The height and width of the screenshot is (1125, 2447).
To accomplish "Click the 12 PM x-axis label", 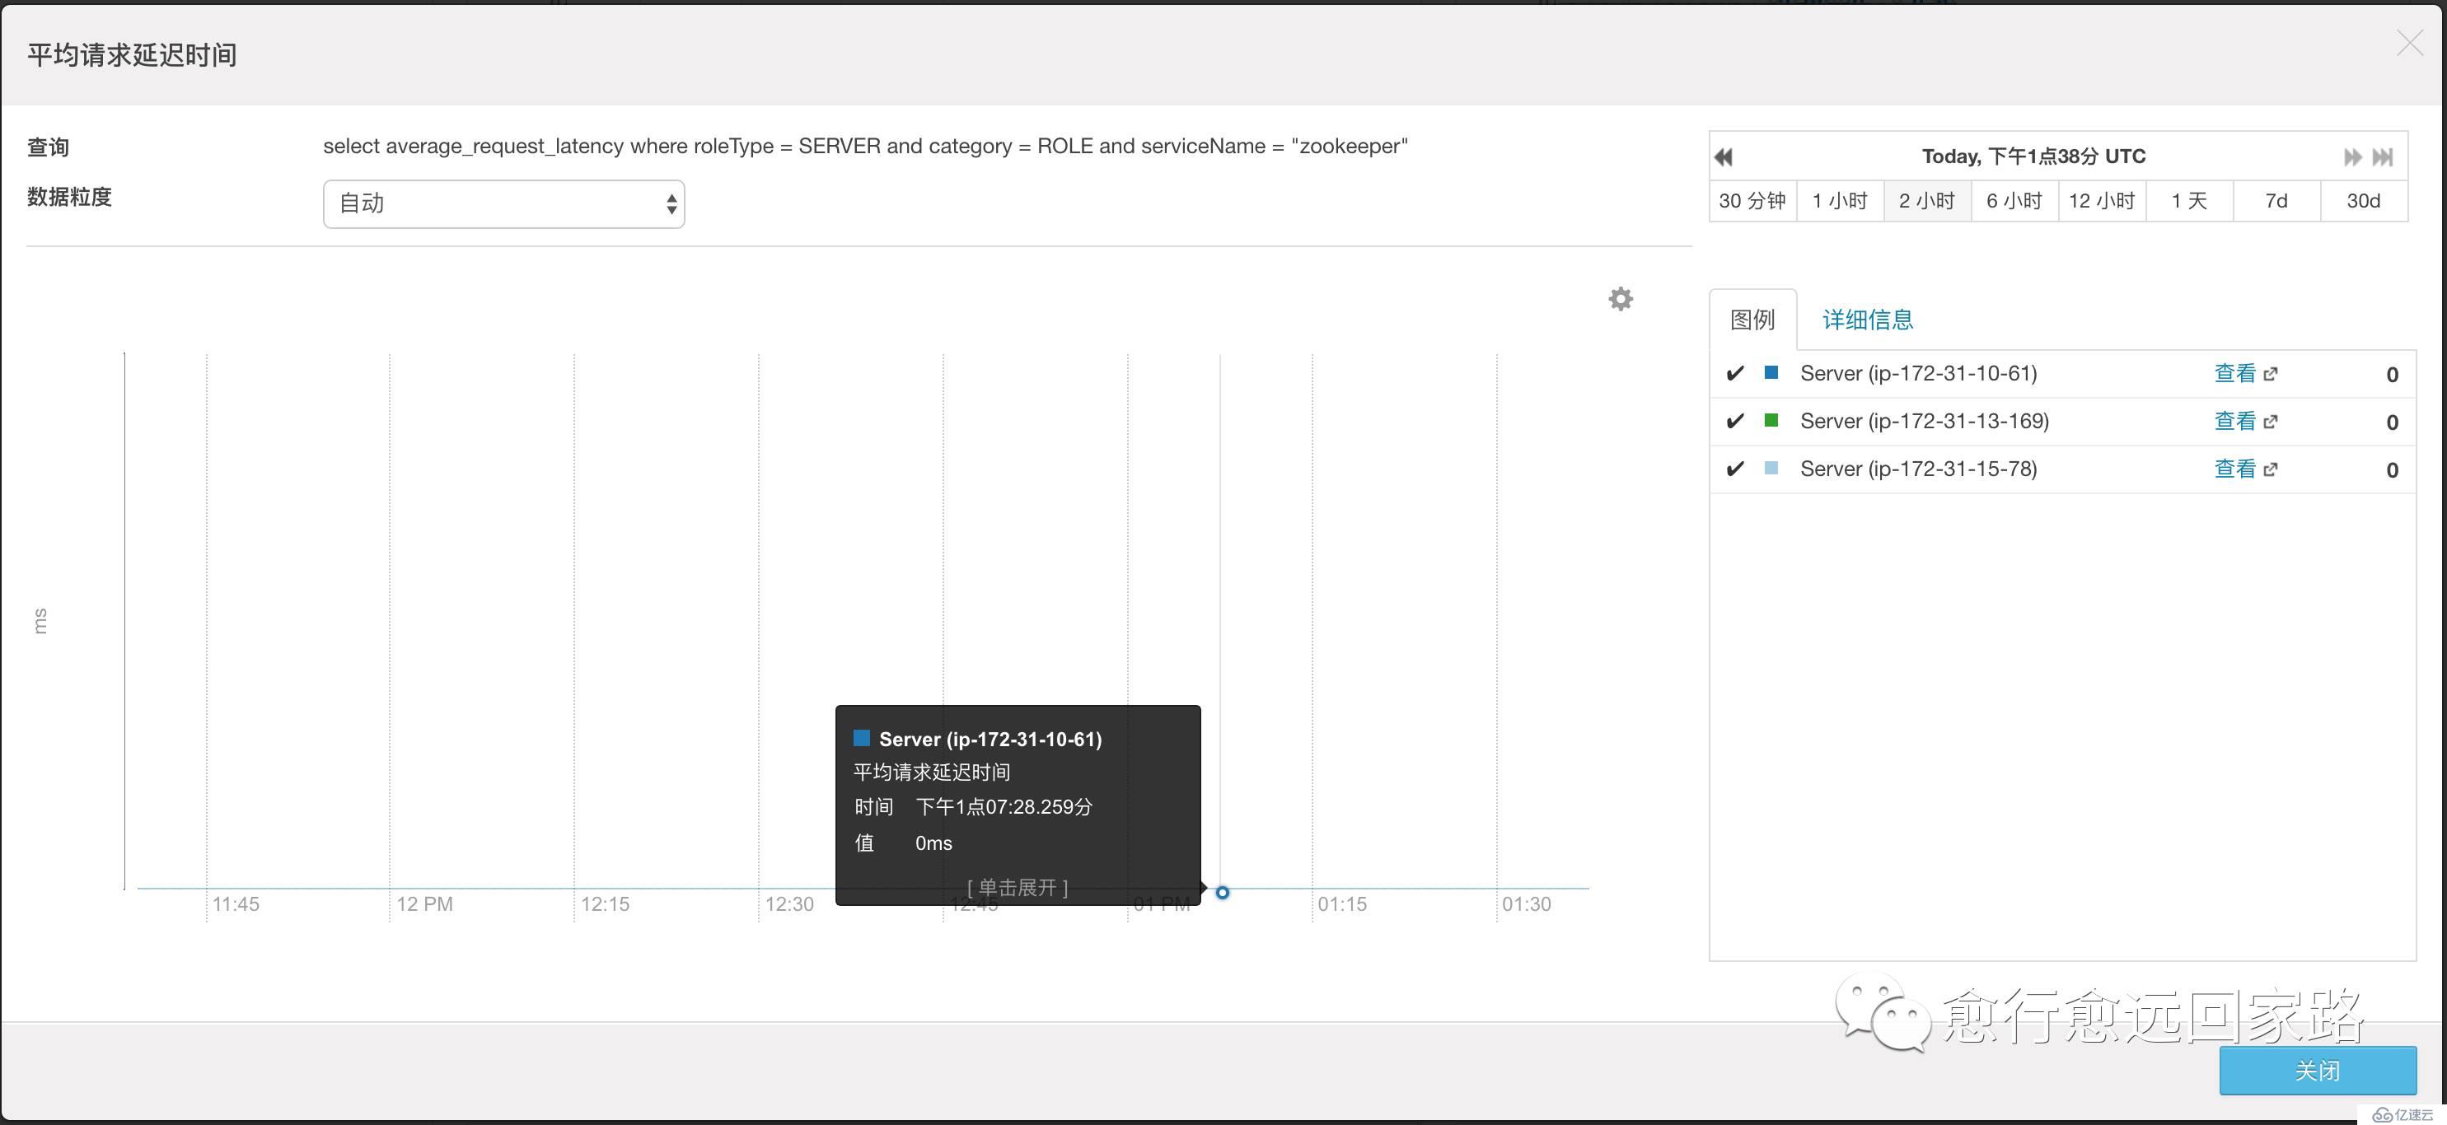I will tap(424, 905).
